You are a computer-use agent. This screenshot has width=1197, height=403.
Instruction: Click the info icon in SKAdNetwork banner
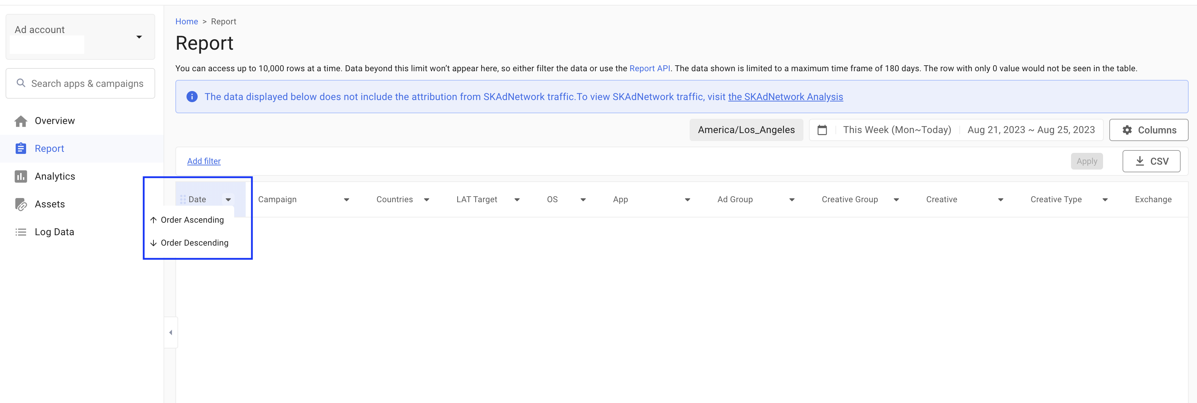tap(192, 97)
